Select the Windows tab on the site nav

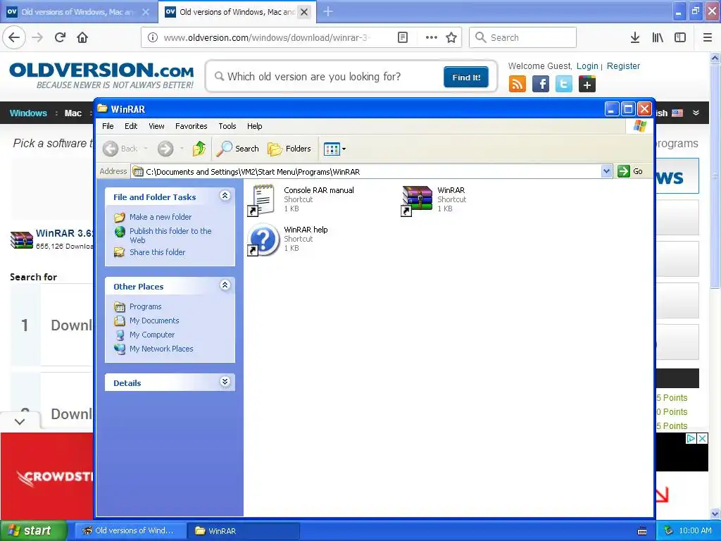(28, 113)
